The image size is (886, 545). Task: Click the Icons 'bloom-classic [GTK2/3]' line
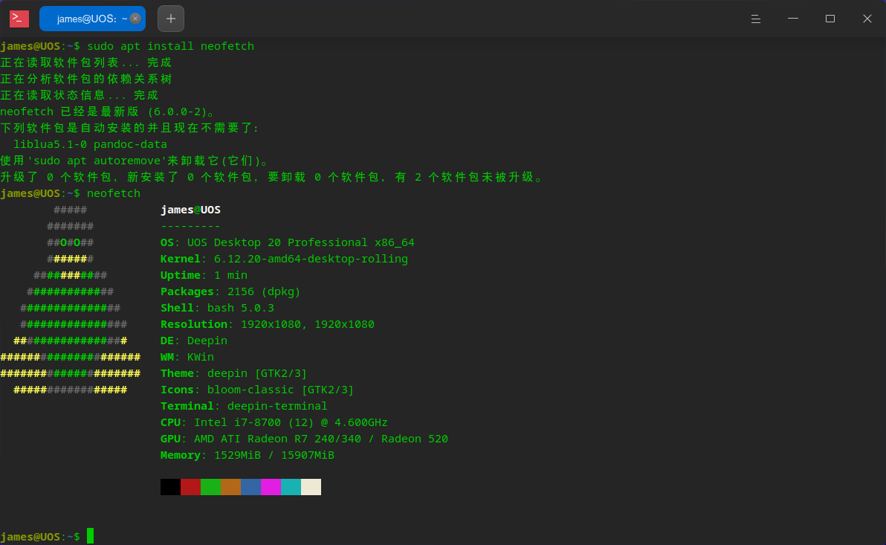[257, 390]
